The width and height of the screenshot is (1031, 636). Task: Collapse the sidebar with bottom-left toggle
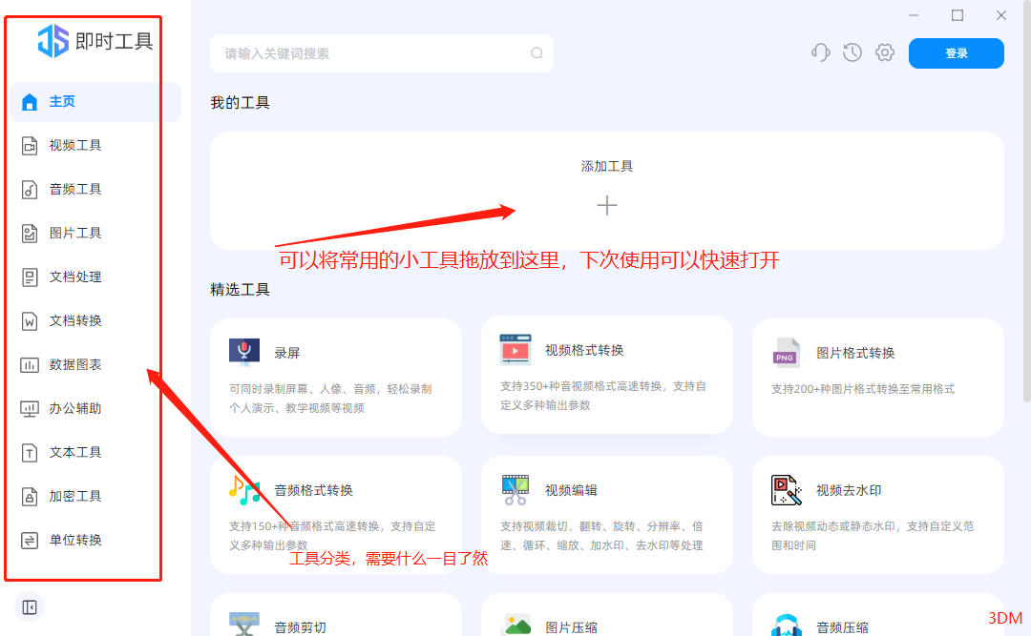[x=29, y=606]
